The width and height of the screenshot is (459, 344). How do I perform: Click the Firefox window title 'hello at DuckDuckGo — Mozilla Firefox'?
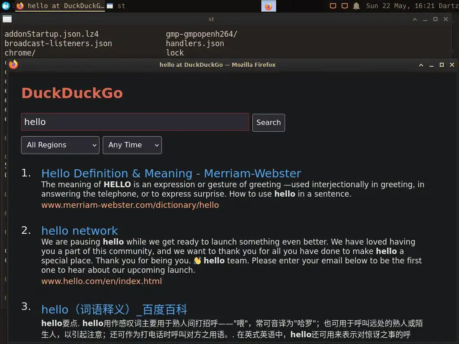click(x=217, y=64)
